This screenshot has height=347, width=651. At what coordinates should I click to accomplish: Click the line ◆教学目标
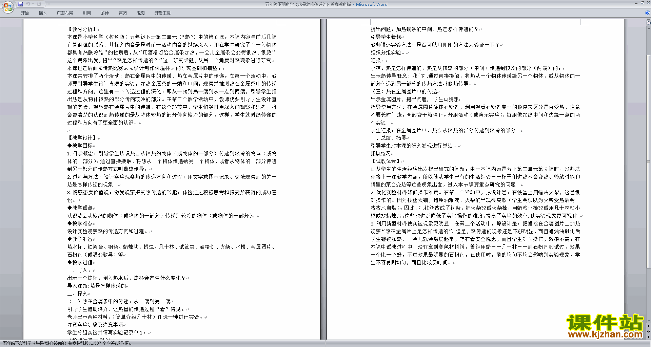[80, 146]
